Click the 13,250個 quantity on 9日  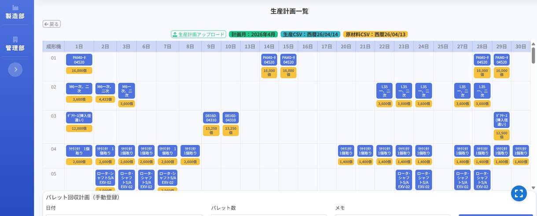point(211,130)
